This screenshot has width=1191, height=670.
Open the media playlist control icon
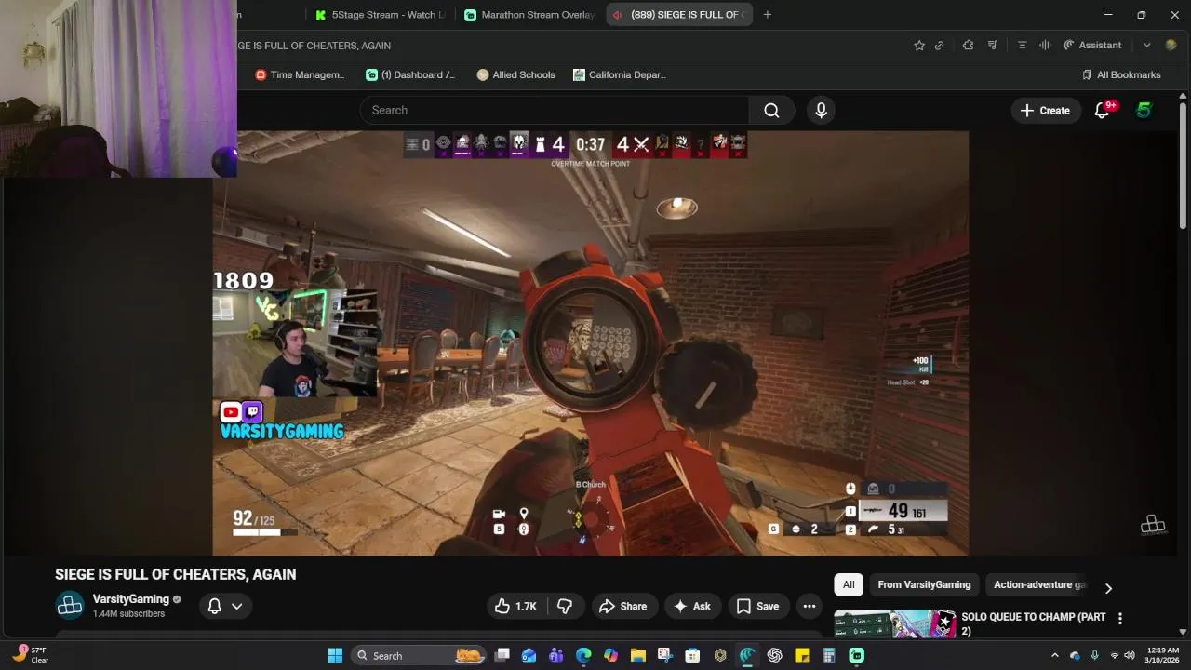(x=993, y=45)
